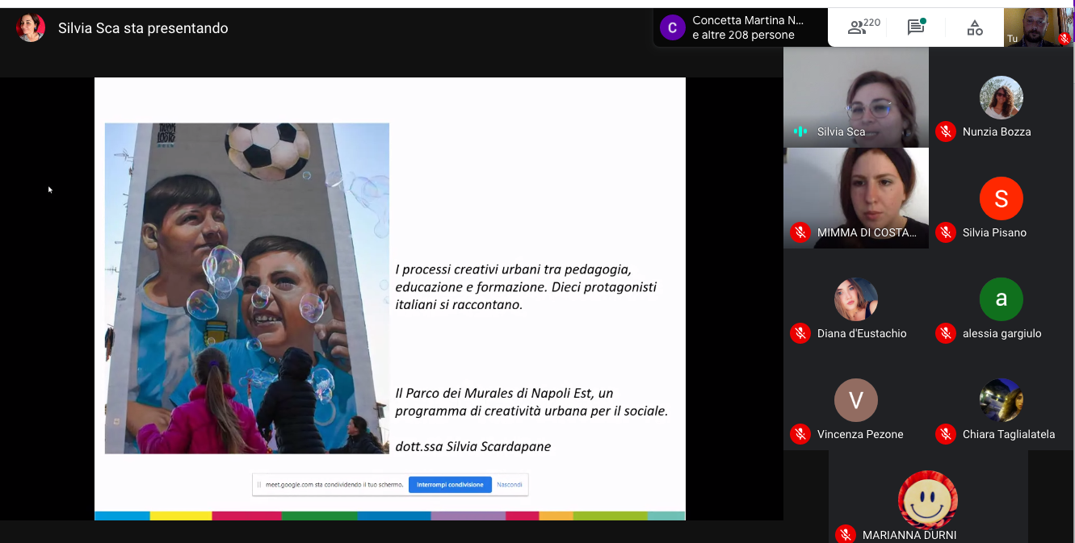Click the muted mic icon beside Nunzia Bozza
The width and height of the screenshot is (1075, 543).
pos(946,132)
